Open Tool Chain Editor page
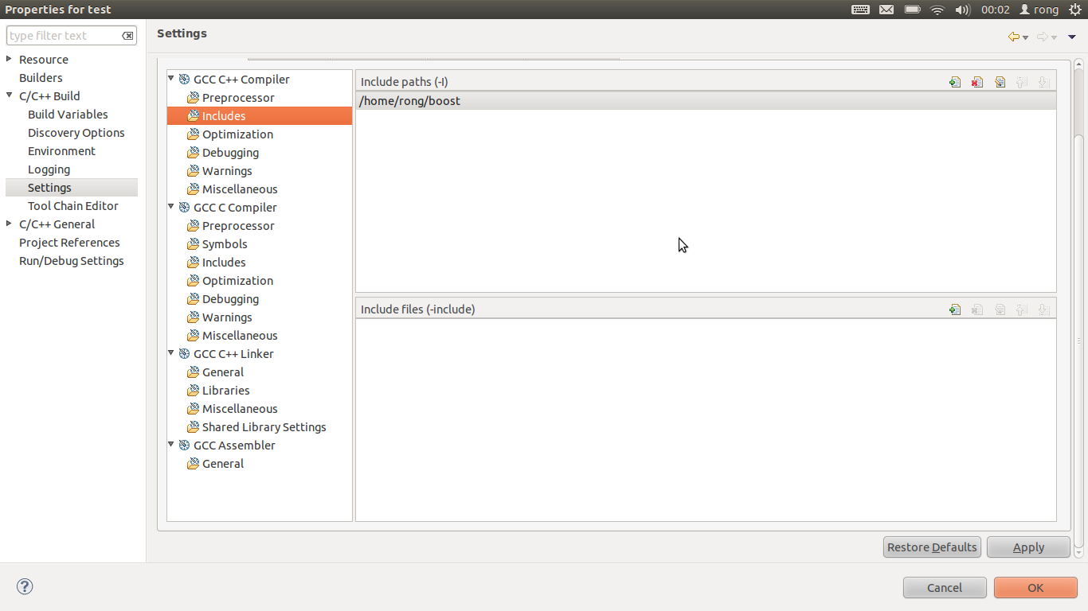The height and width of the screenshot is (611, 1088). (x=73, y=206)
